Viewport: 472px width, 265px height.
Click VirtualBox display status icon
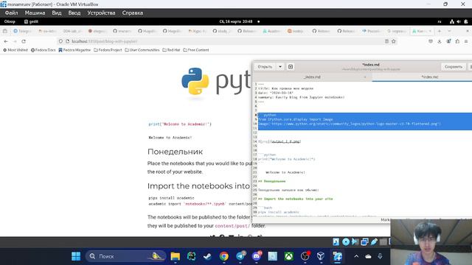pos(364,242)
